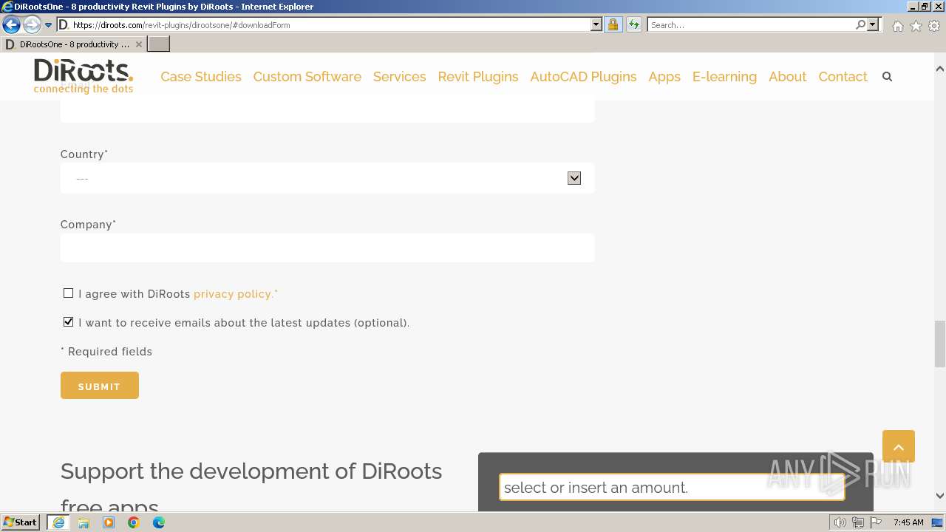This screenshot has height=532, width=946.
Task: Show the address bar autocomplete dropdown
Action: pos(596,25)
